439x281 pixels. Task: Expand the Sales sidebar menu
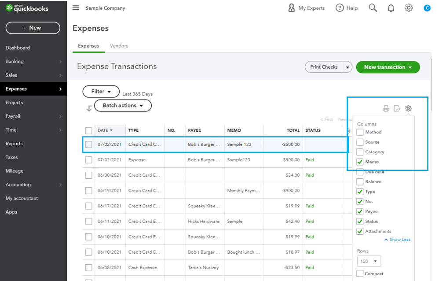pyautogui.click(x=33, y=75)
